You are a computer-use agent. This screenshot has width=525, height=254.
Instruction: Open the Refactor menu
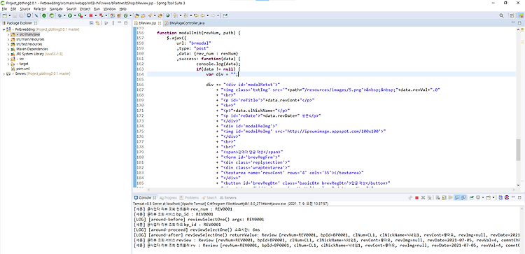[40, 9]
